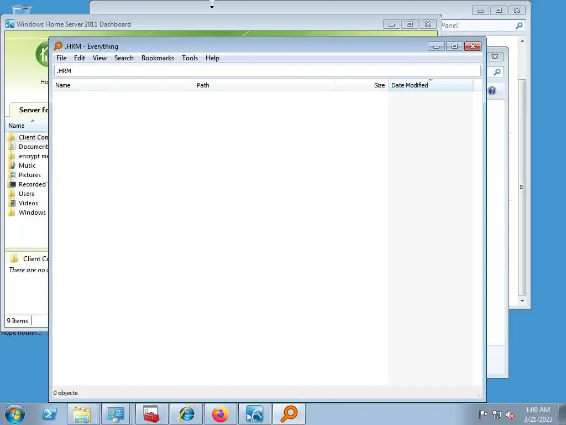This screenshot has width=566, height=425.
Task: Click the Dashboard window title bar icon
Action: point(10,24)
